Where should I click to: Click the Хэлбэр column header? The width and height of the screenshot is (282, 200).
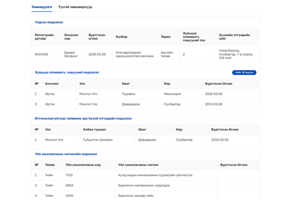click(x=122, y=37)
